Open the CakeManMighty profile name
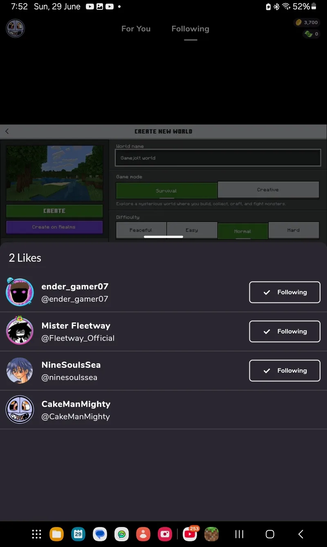The image size is (327, 547). [76, 404]
